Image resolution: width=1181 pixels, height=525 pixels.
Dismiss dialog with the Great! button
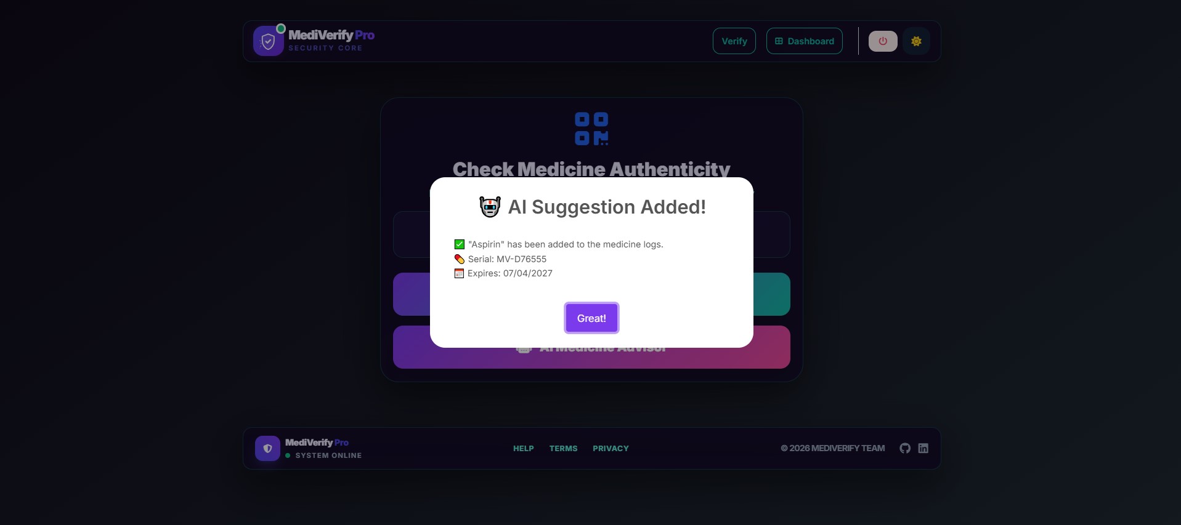(591, 318)
